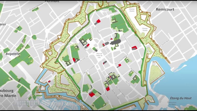Click the dark gray basilica building
The image size is (197, 111).
[x=116, y=42]
